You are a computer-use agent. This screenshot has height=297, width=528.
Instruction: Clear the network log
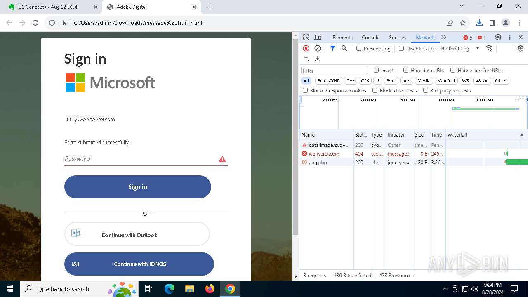[318, 48]
